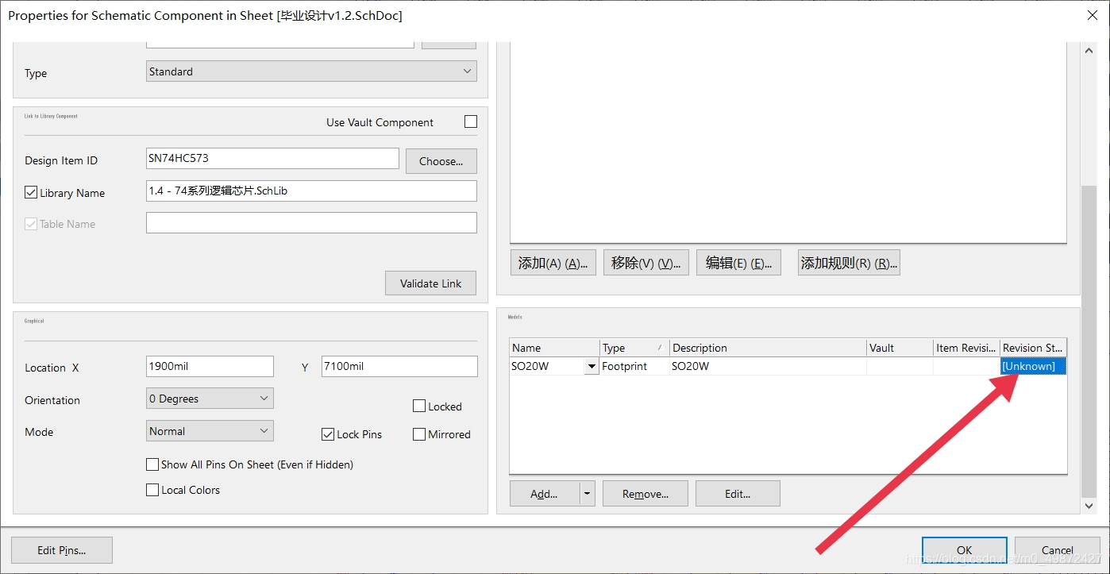Sort models by Type column header

(x=634, y=348)
